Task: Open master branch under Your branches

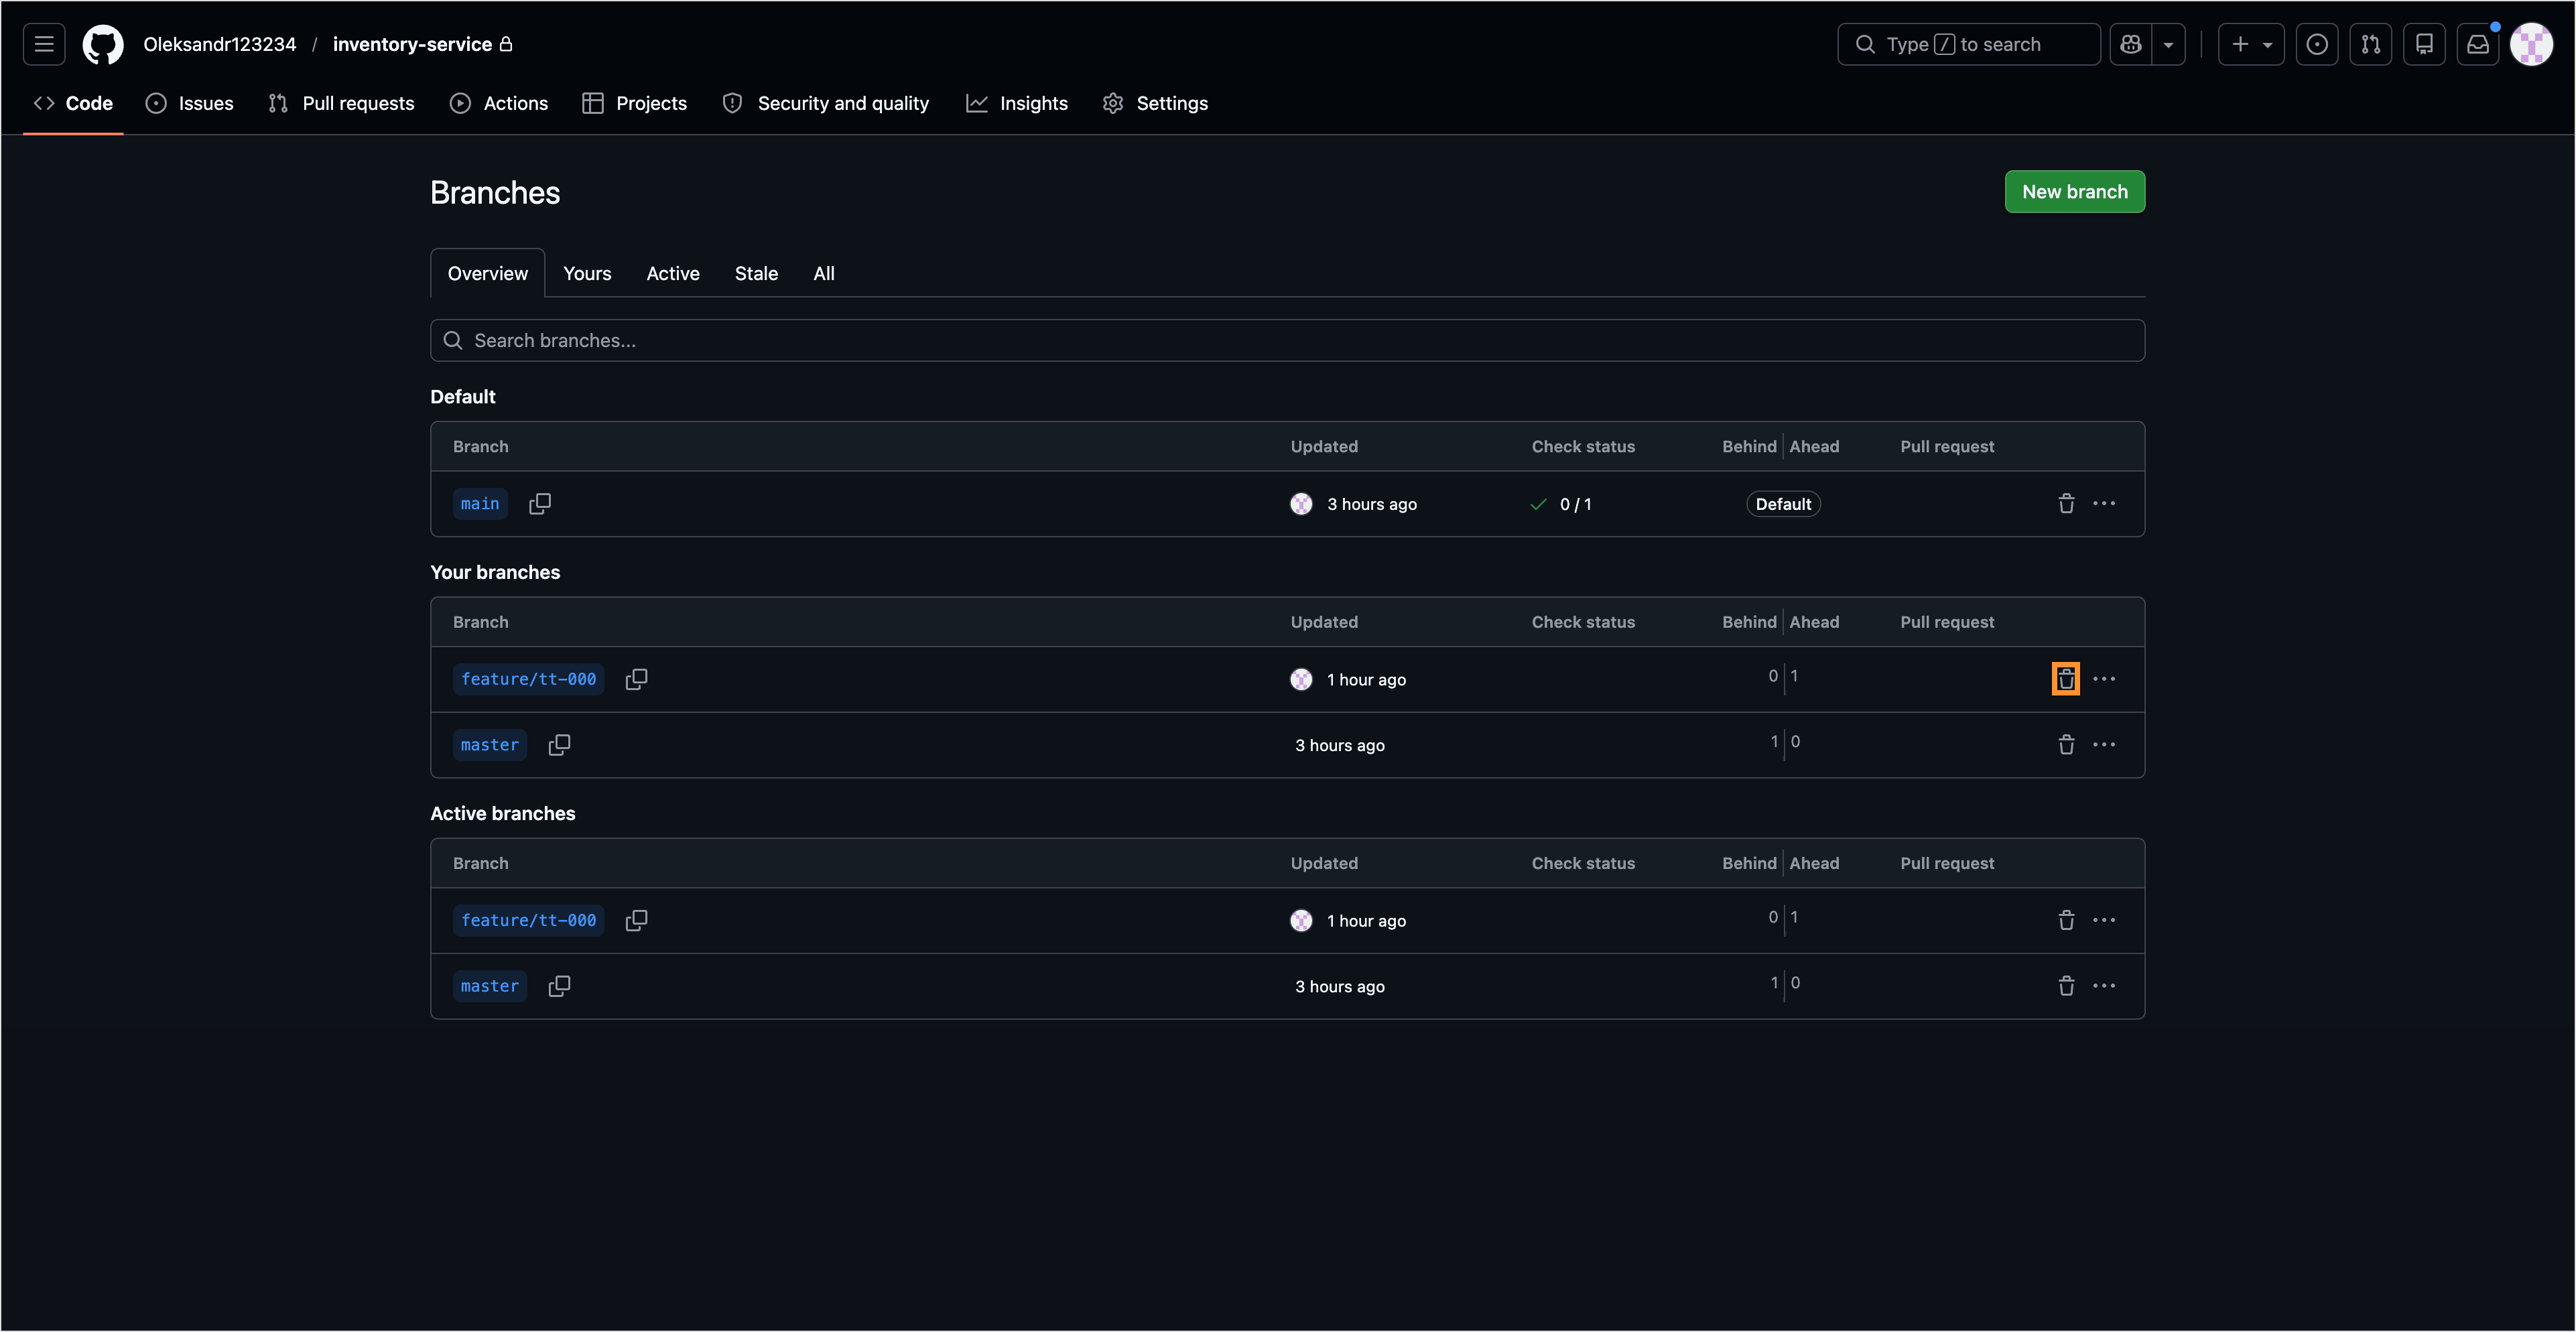Action: click(490, 745)
